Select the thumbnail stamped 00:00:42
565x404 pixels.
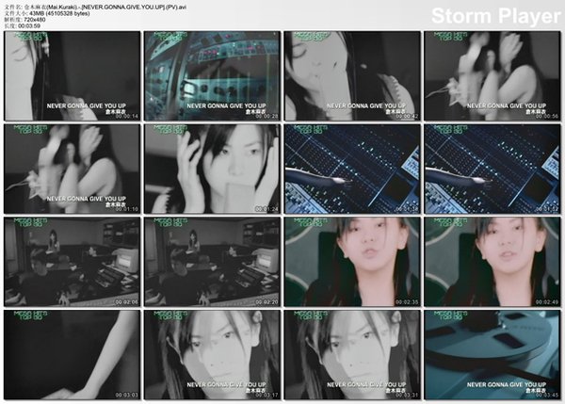[352, 75]
